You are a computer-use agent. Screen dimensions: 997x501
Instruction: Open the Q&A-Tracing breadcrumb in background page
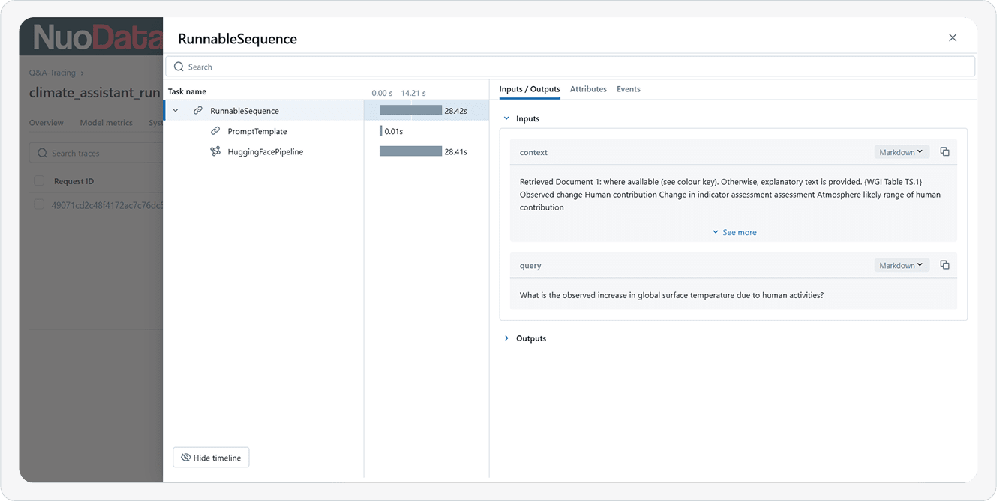point(53,73)
